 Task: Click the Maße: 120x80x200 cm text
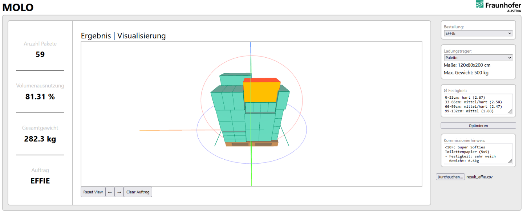pos(467,65)
